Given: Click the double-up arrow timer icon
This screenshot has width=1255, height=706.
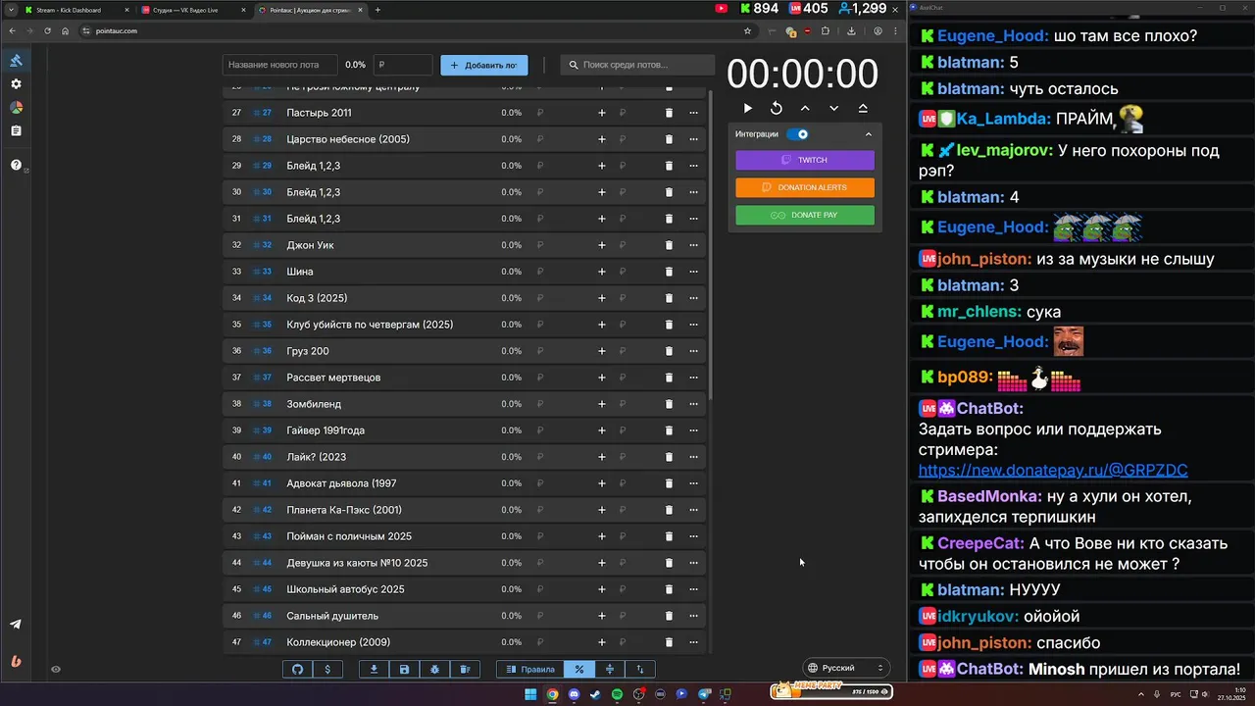Looking at the screenshot, I should (x=863, y=108).
